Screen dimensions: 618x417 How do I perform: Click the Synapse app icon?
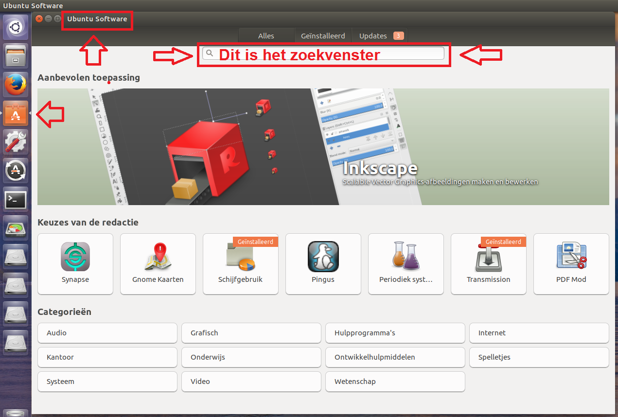[75, 256]
